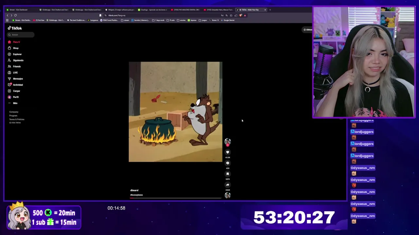Open the R subs bookmarks folder
This screenshot has height=235, width=419.
pos(171,20)
